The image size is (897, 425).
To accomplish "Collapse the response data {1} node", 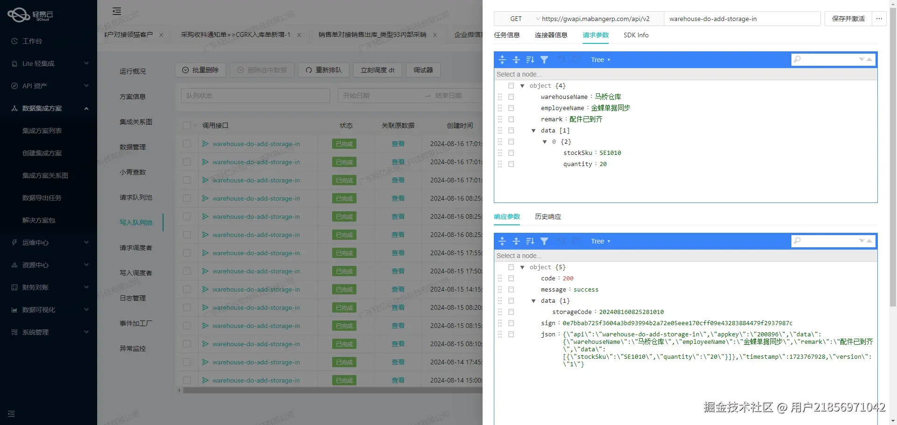I will click(534, 301).
